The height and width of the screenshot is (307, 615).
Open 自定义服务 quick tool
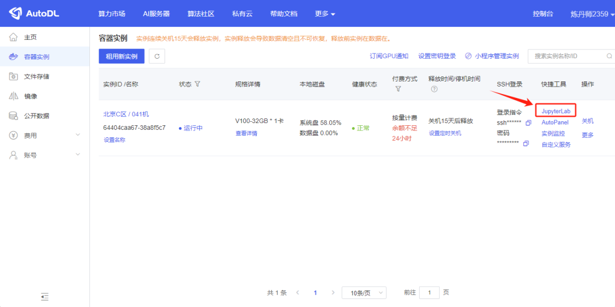tap(556, 145)
